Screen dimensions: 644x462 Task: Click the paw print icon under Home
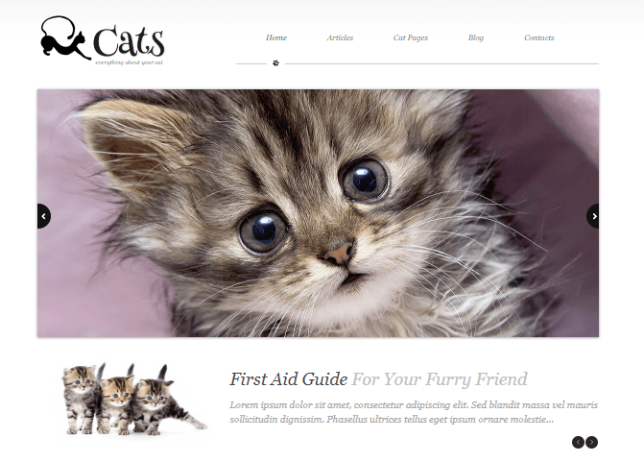coord(275,62)
